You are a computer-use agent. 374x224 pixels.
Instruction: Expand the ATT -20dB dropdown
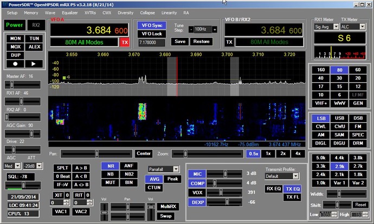click(40, 166)
